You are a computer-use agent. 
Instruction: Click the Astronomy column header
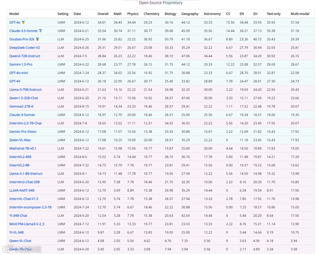(212, 14)
